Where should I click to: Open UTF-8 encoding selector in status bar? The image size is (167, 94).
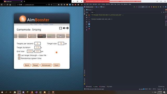click(154, 89)
